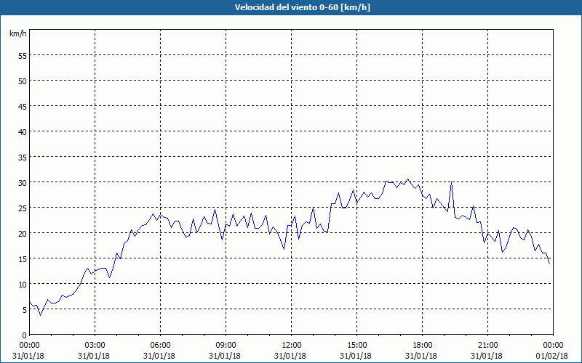Click the 12:00 time axis label
Screen dimensions: 582x363
click(292, 346)
